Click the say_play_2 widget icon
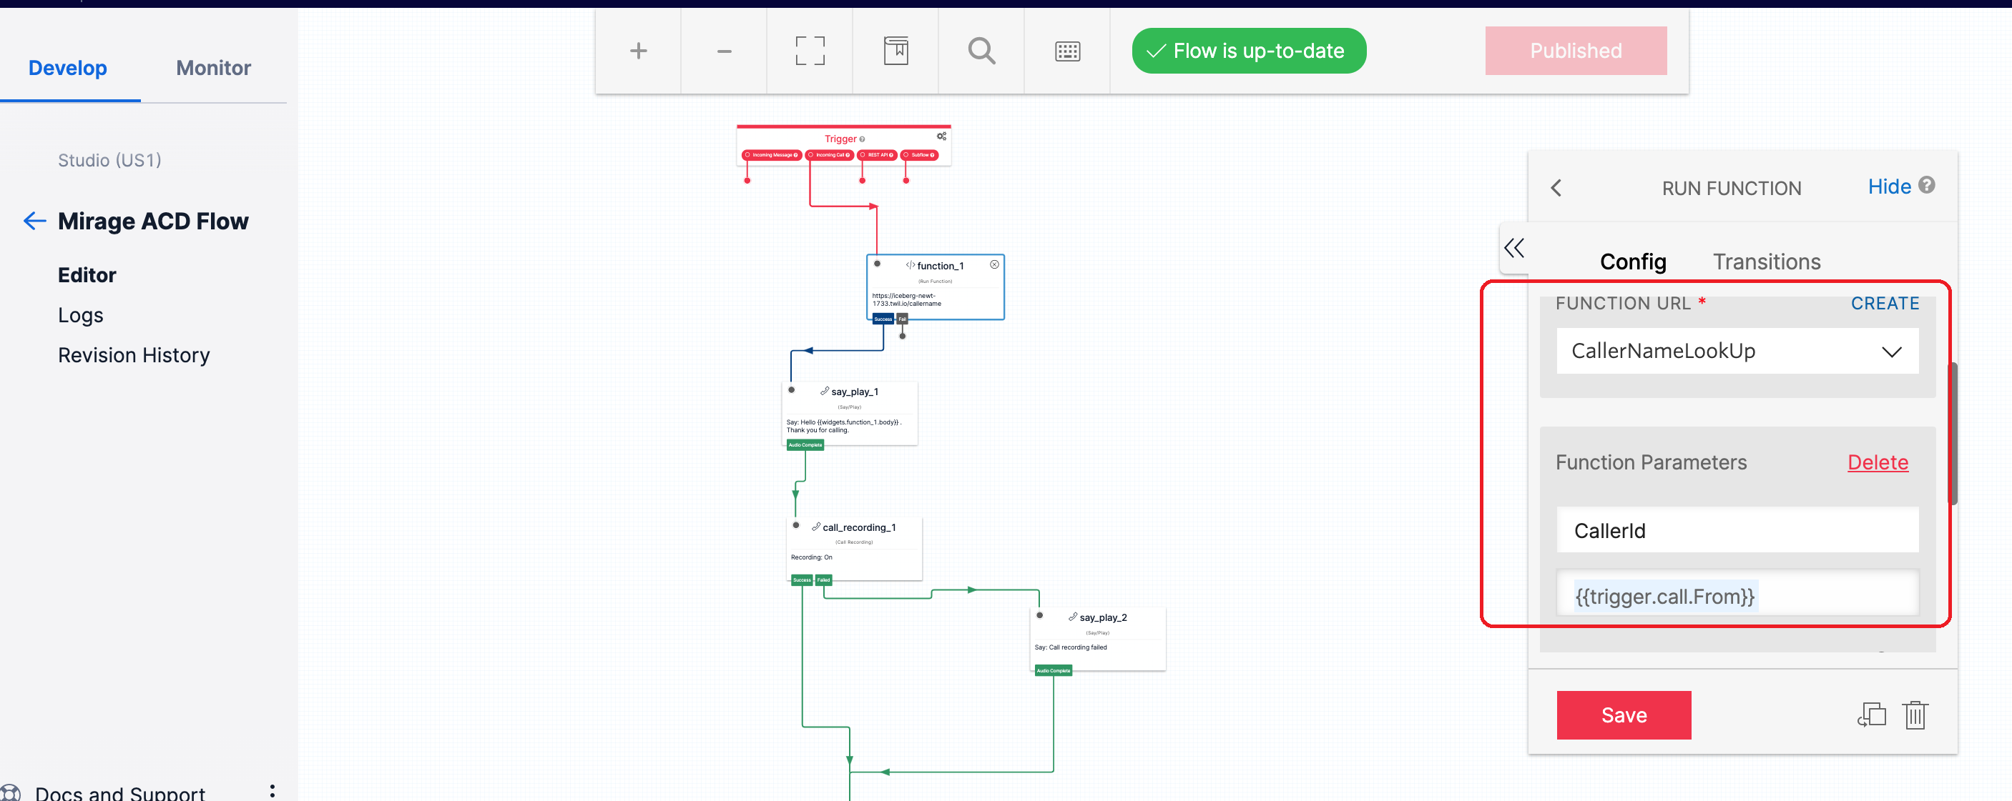The width and height of the screenshot is (2012, 801). coord(1072,616)
